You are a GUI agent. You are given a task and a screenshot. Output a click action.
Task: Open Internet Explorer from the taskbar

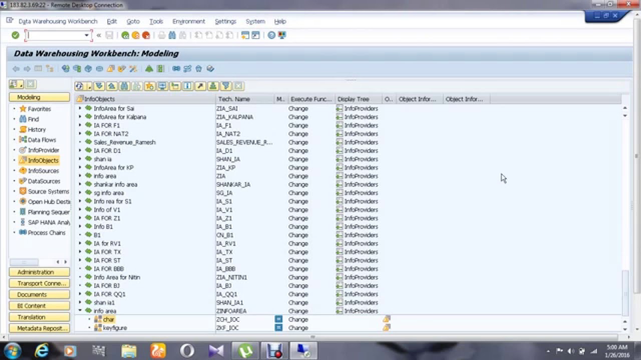click(42, 350)
